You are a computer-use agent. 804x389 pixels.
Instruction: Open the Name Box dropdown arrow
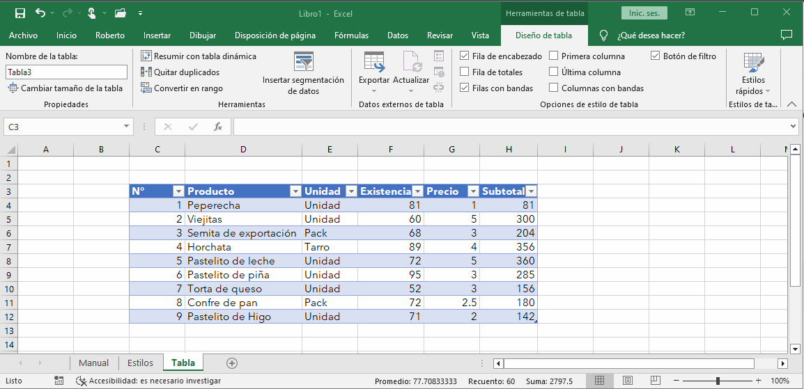pyautogui.click(x=126, y=127)
